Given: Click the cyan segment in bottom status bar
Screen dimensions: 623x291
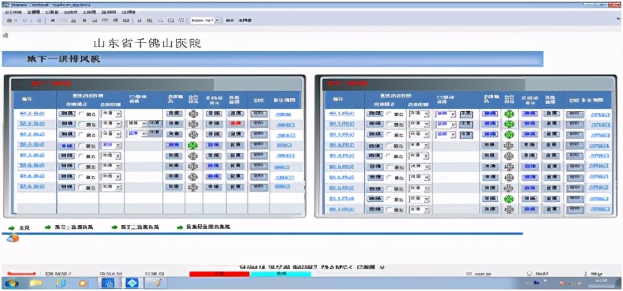Looking at the screenshot, I should [281, 274].
